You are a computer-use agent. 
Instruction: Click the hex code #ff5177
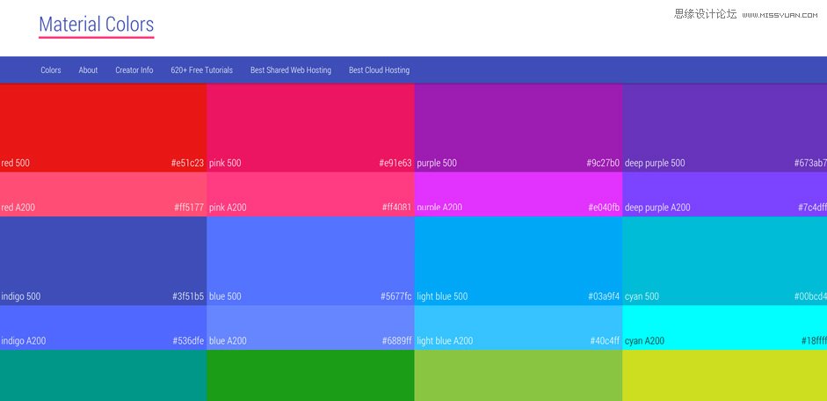pos(189,208)
